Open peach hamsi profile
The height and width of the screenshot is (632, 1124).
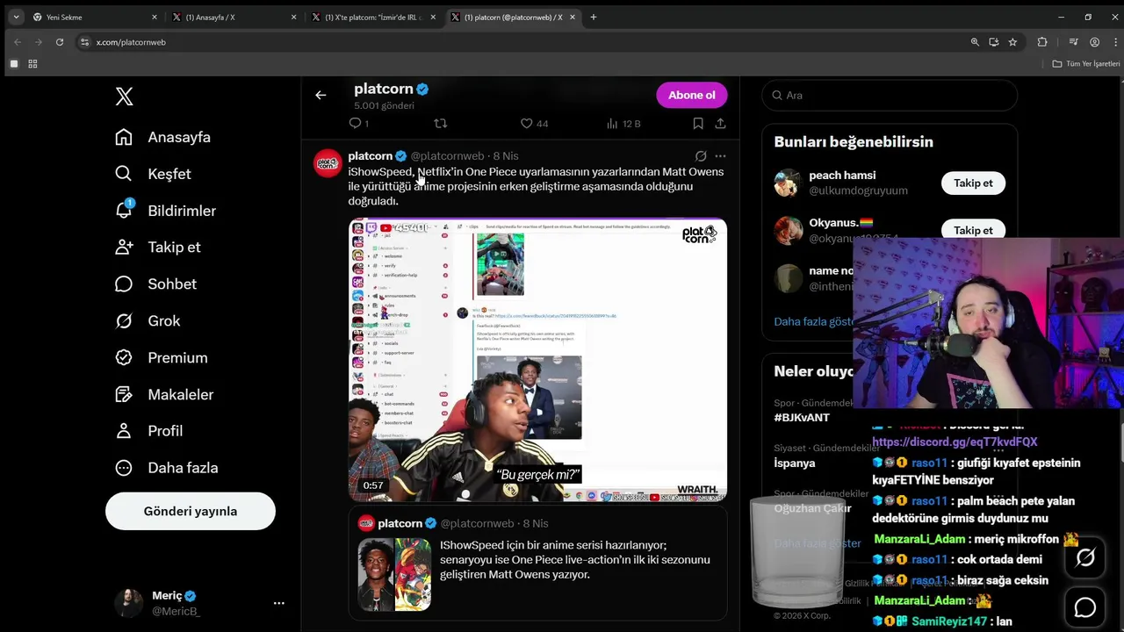[842, 176]
